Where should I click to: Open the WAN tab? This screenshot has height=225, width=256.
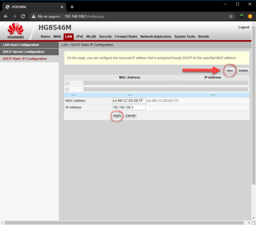[57, 36]
